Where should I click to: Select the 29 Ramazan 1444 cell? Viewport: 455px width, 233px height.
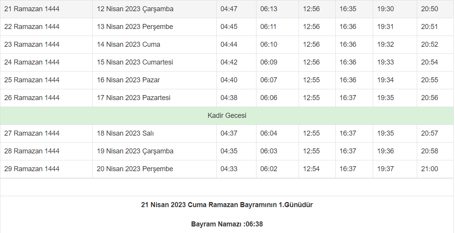click(x=32, y=169)
